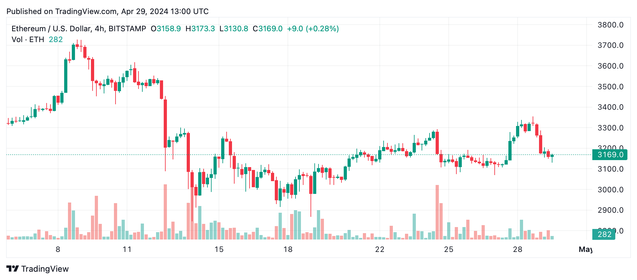The height and width of the screenshot is (280, 637).
Task: Click the close price value C3169.0
Action: [267, 29]
